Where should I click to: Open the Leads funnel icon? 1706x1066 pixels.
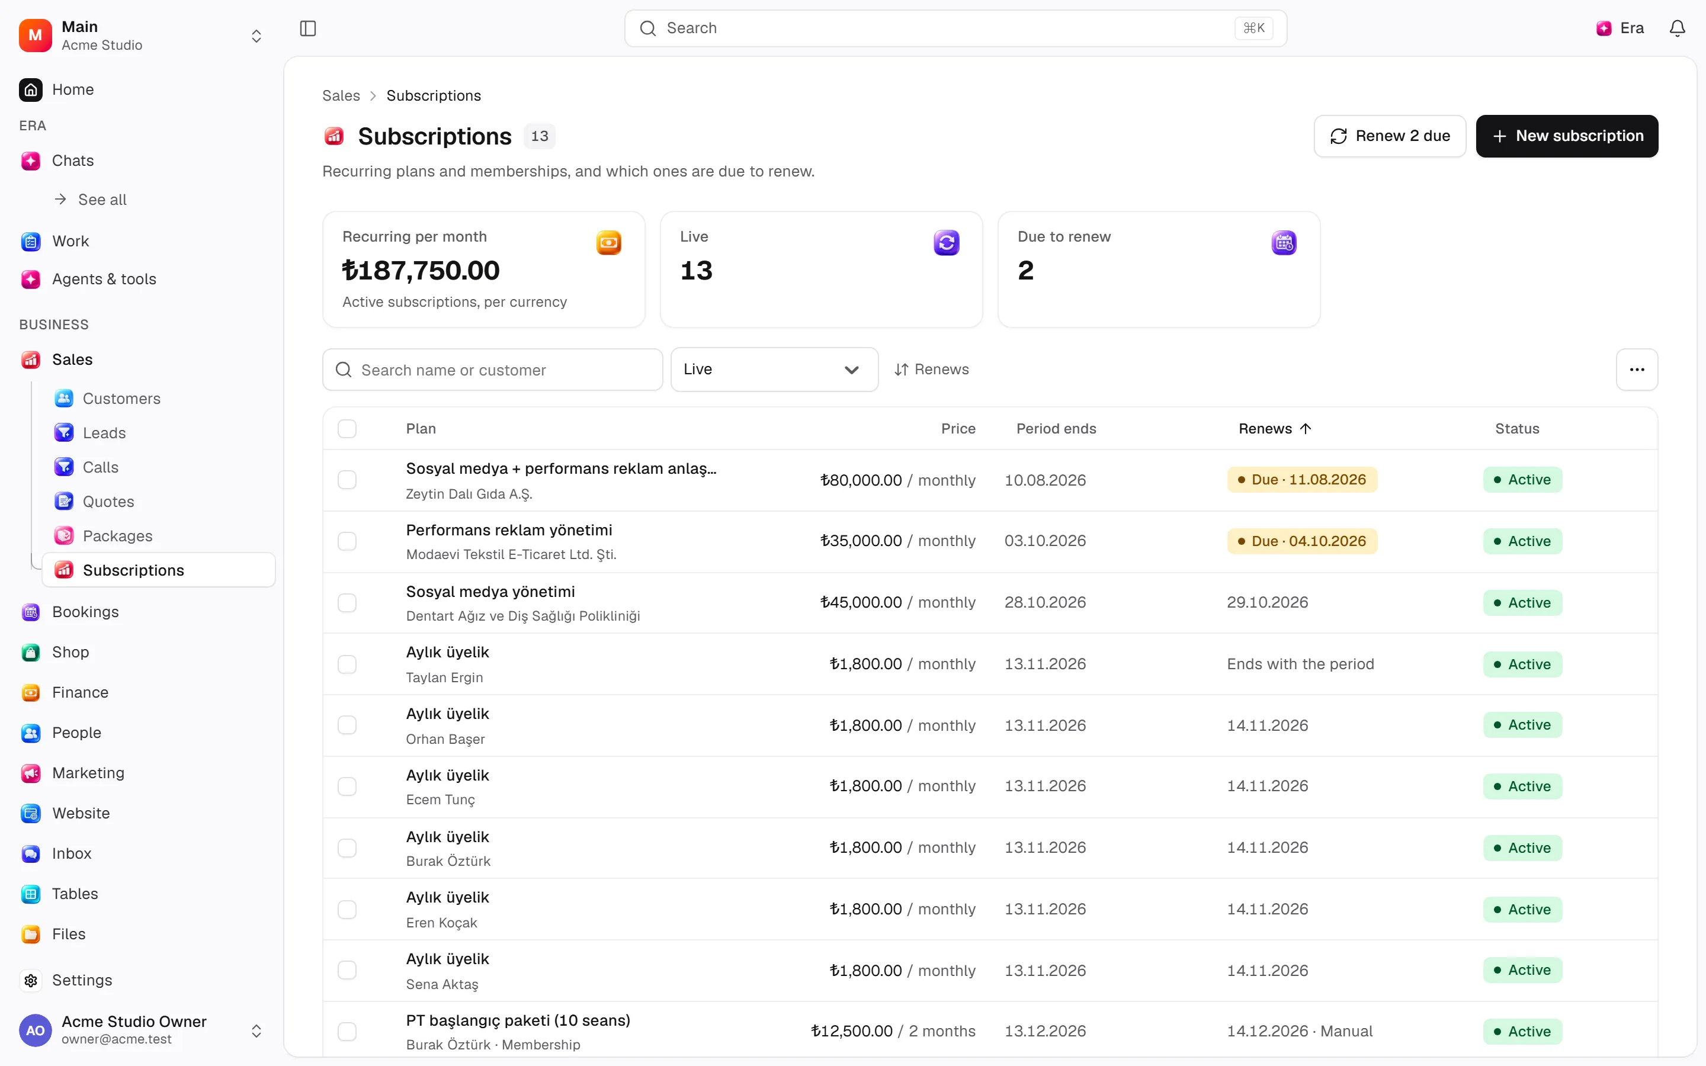coord(63,433)
